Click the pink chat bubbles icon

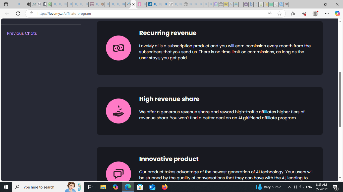click(119, 171)
